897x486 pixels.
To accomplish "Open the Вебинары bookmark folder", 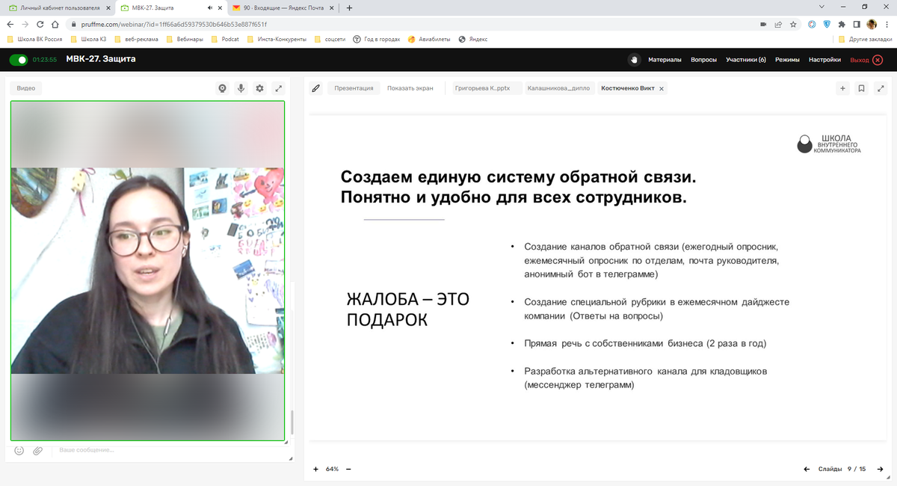I will point(185,39).
